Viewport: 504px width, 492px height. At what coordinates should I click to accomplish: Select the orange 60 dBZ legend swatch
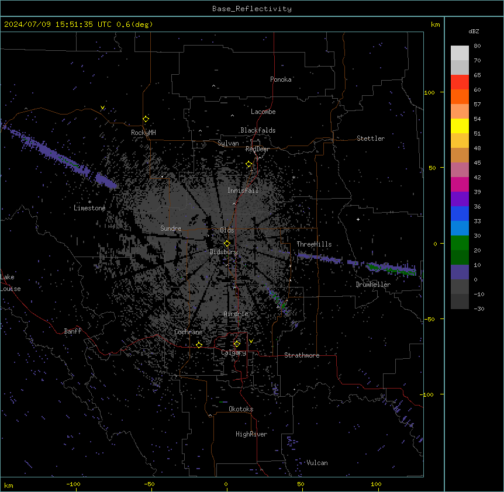[x=460, y=96]
